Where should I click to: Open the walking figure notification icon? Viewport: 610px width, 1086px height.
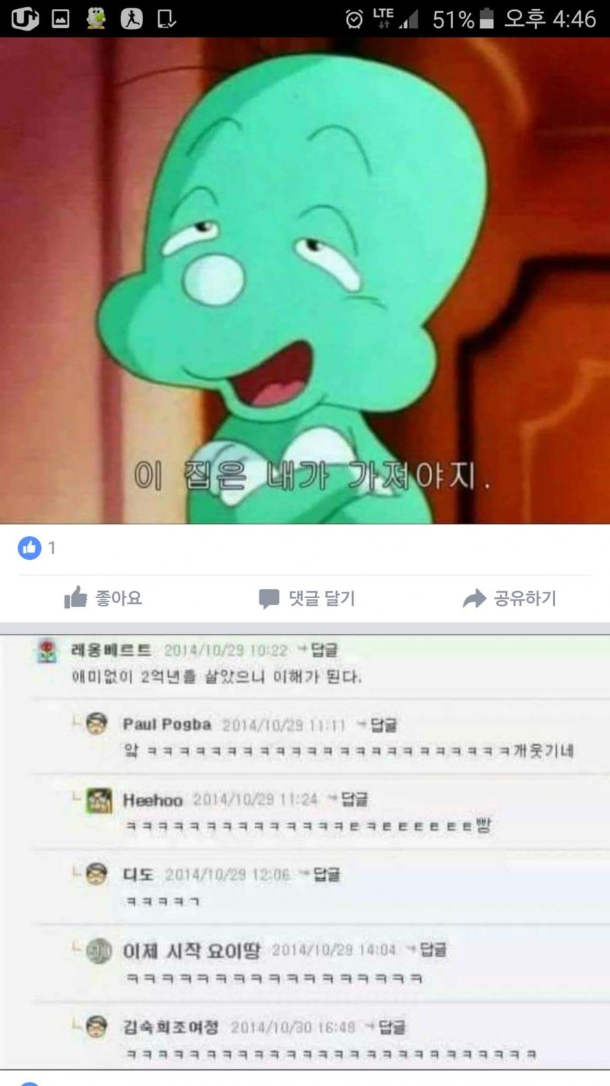point(131,19)
